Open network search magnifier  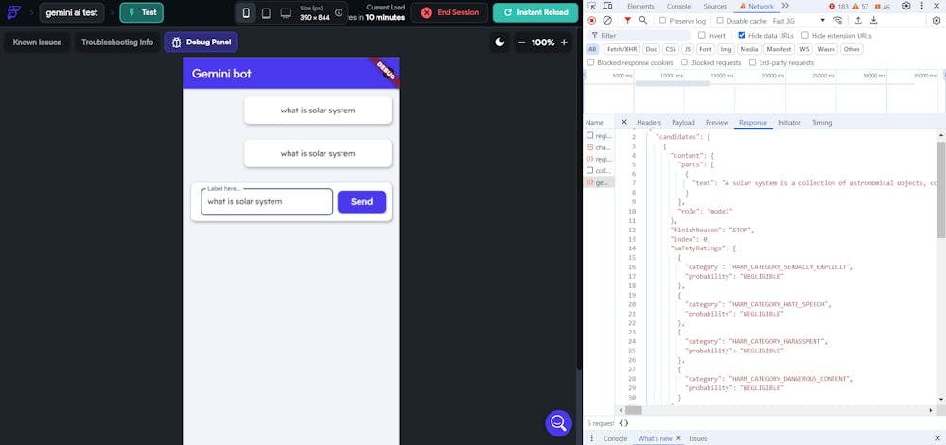(643, 21)
